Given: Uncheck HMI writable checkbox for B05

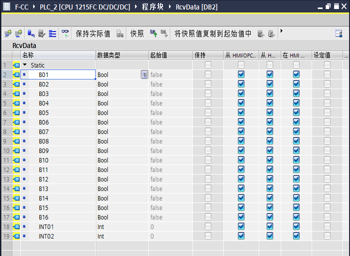Looking at the screenshot, I should point(269,112).
